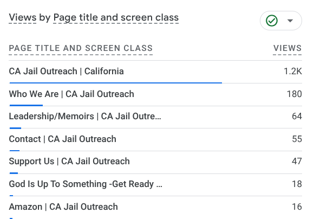Click the green checkmark data quality icon
Viewport: 314px width, 219px height.
(272, 21)
